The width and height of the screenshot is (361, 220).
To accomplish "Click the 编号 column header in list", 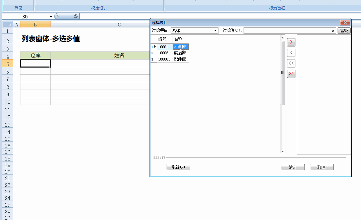I will [165, 39].
